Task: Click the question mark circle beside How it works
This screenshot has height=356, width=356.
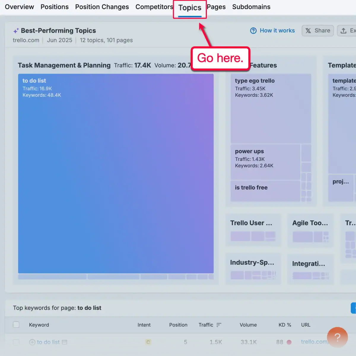Action: pyautogui.click(x=253, y=31)
